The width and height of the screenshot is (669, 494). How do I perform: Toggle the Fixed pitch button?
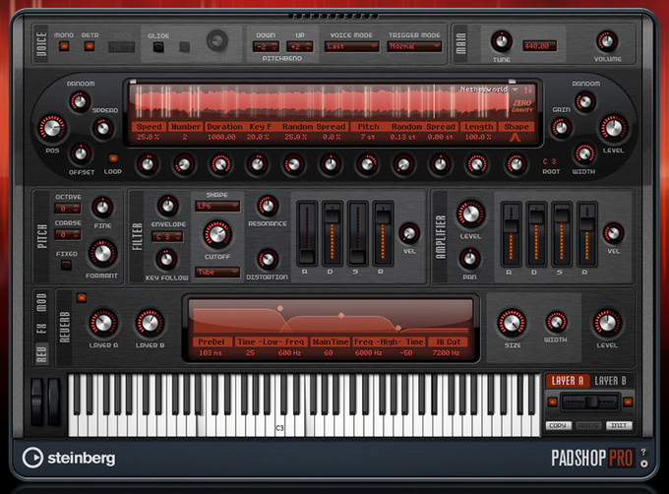coord(66,265)
